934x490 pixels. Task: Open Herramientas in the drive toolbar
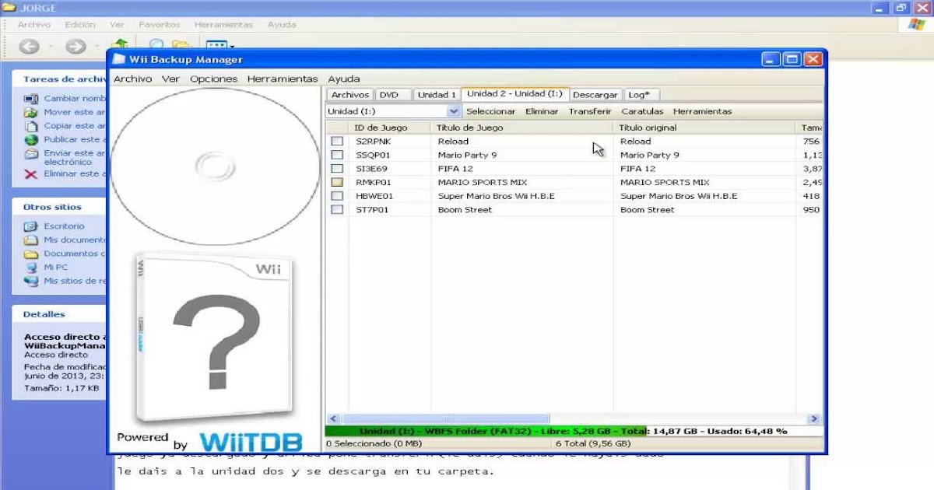[x=703, y=111]
